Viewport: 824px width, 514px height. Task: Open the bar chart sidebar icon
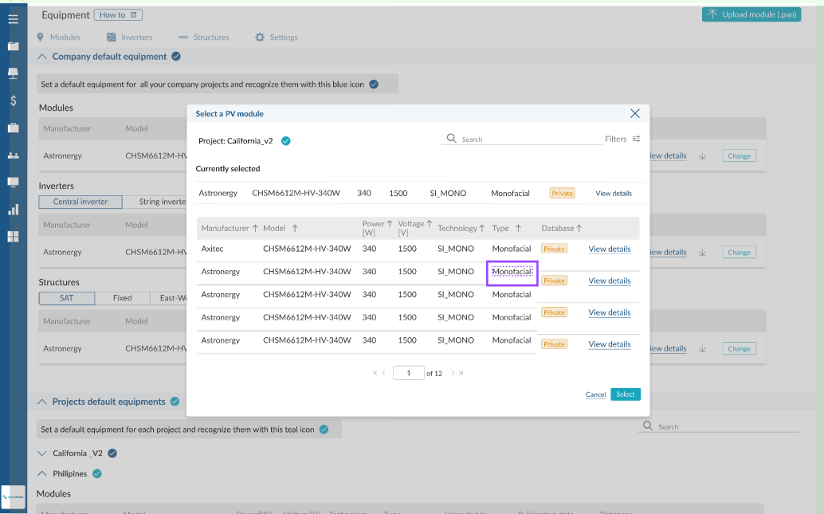click(13, 210)
